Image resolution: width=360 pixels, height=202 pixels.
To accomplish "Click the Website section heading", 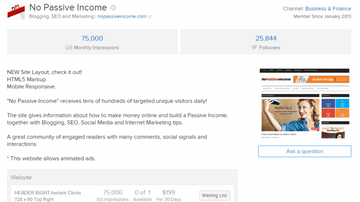I will coord(21,177).
